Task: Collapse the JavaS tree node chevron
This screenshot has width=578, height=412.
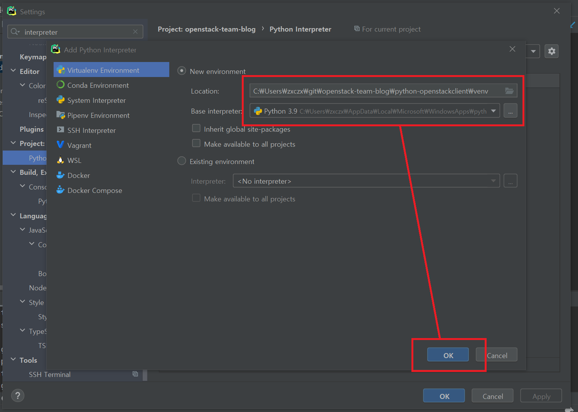Action: [x=23, y=229]
